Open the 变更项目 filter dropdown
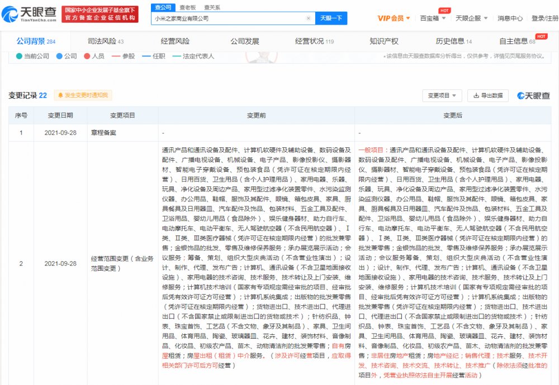Viewport: 559px width, 385px height. click(x=442, y=95)
